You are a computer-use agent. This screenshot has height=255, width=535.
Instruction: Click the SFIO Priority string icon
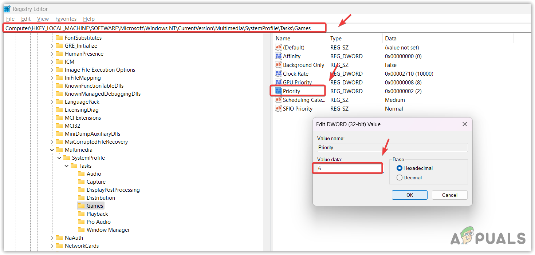coord(279,108)
